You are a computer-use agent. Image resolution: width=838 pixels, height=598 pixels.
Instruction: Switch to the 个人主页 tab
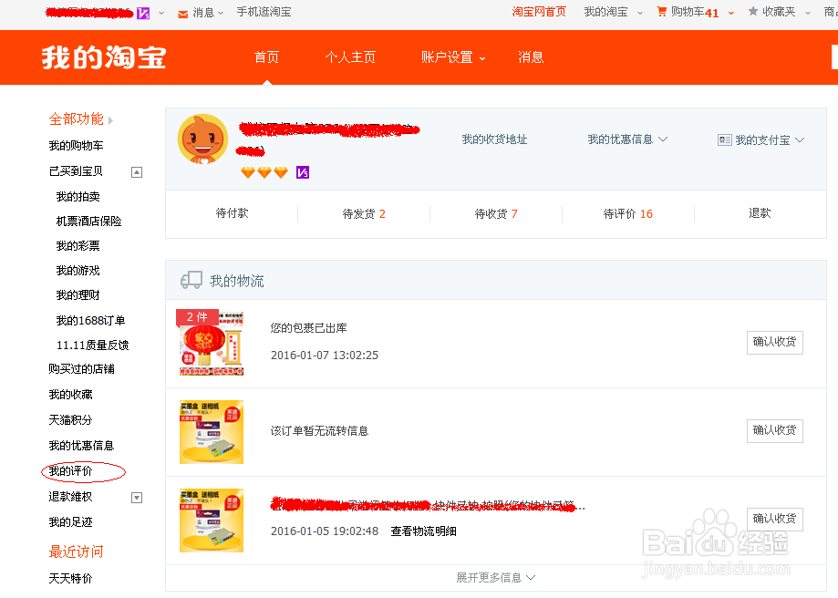click(x=350, y=57)
